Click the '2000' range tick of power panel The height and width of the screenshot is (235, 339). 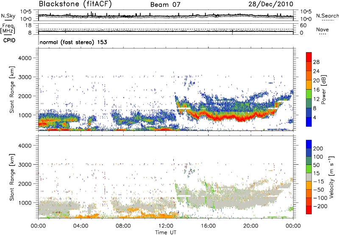pyautogui.click(x=25, y=96)
